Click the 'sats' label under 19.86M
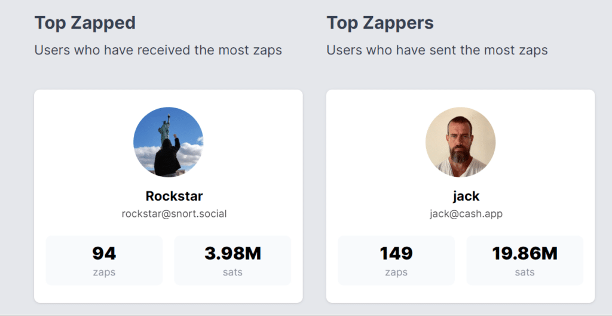The height and width of the screenshot is (316, 612). (x=525, y=272)
